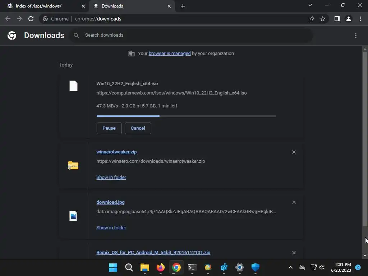
Task: Click the search magnifier icon in downloads
Action: 76,36
